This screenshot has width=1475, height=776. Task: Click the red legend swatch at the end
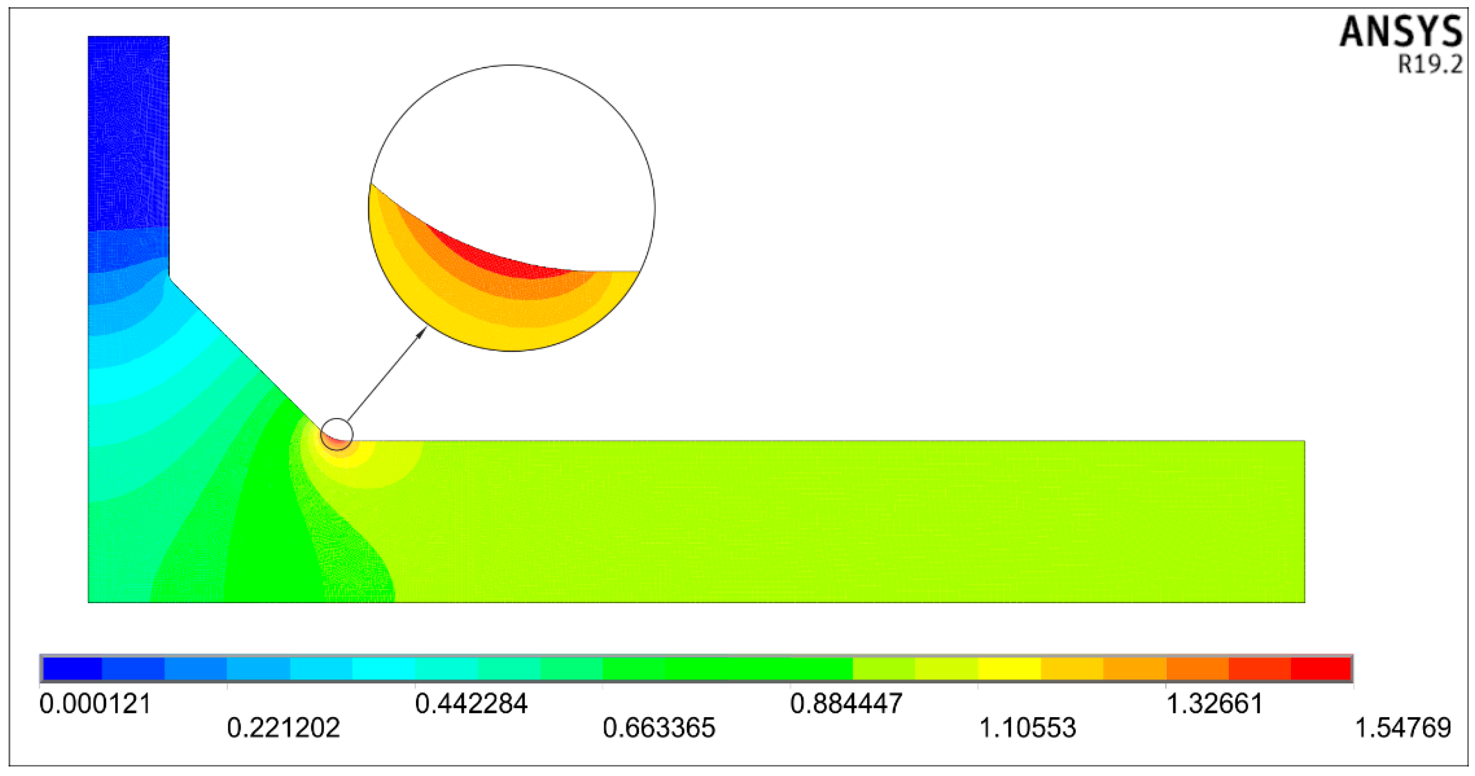(1321, 668)
